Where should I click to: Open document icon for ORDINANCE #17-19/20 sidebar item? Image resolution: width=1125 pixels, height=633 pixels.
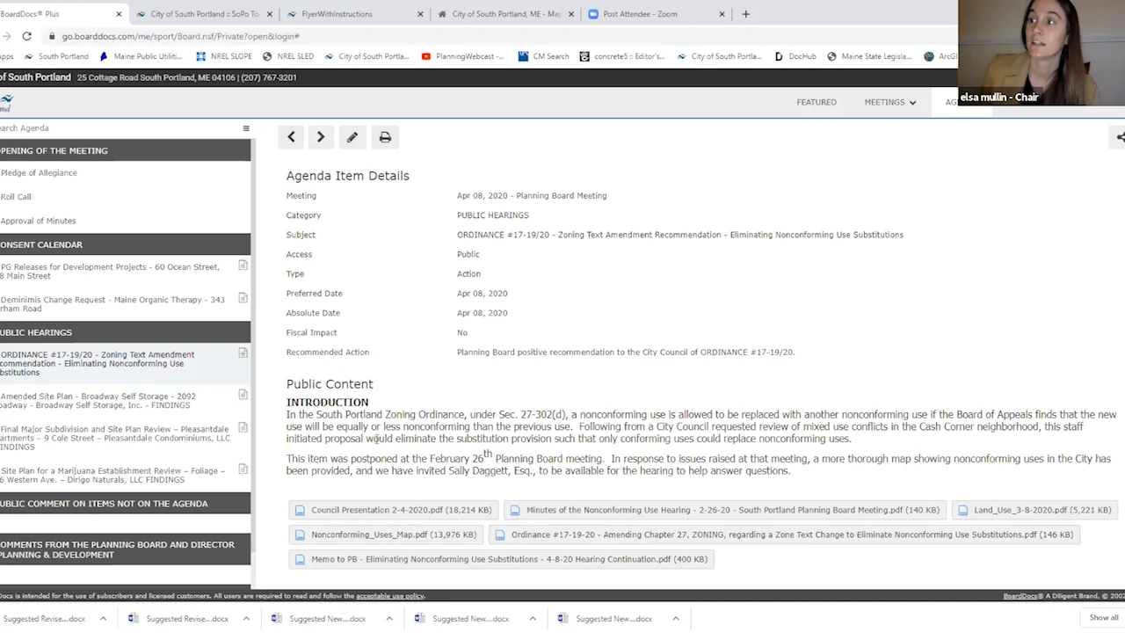click(x=243, y=353)
